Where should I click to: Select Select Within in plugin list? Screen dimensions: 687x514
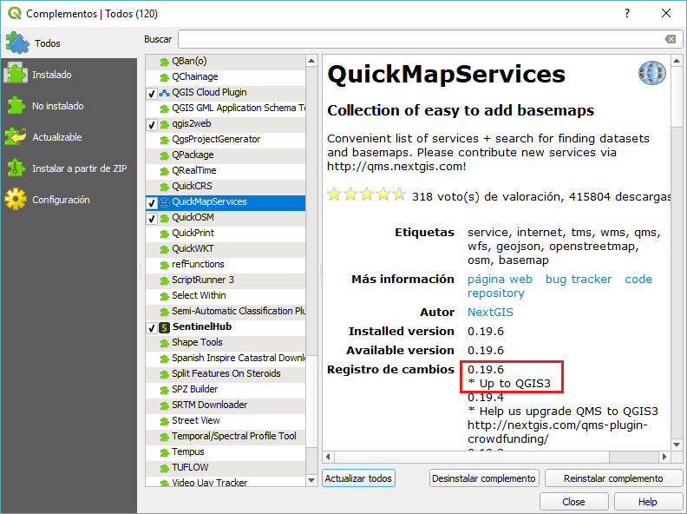pos(226,296)
